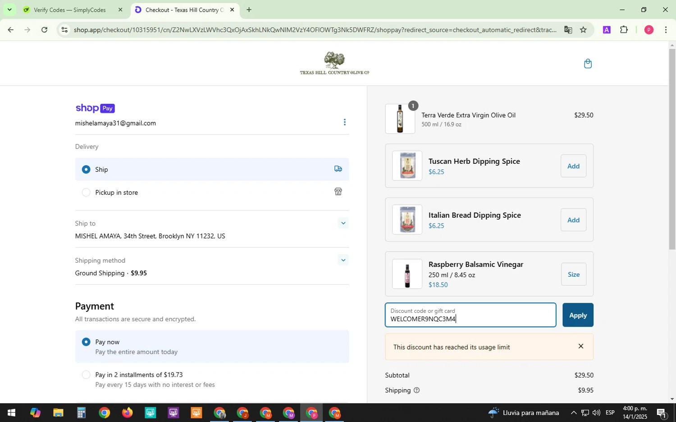Open the shopping bag cart icon
This screenshot has width=676, height=422.
pyautogui.click(x=588, y=63)
